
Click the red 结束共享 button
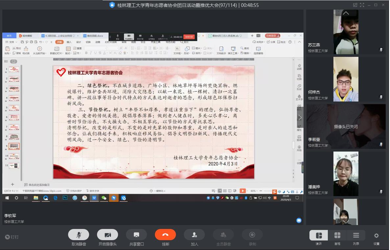tap(189, 37)
